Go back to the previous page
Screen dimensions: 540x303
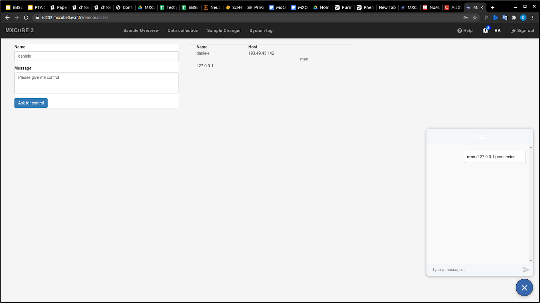(x=7, y=18)
